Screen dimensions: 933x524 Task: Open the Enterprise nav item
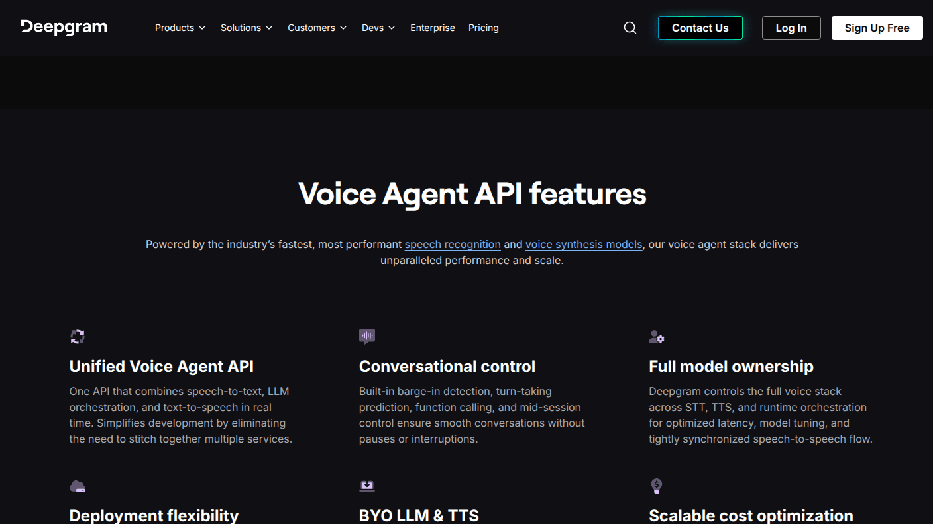433,28
